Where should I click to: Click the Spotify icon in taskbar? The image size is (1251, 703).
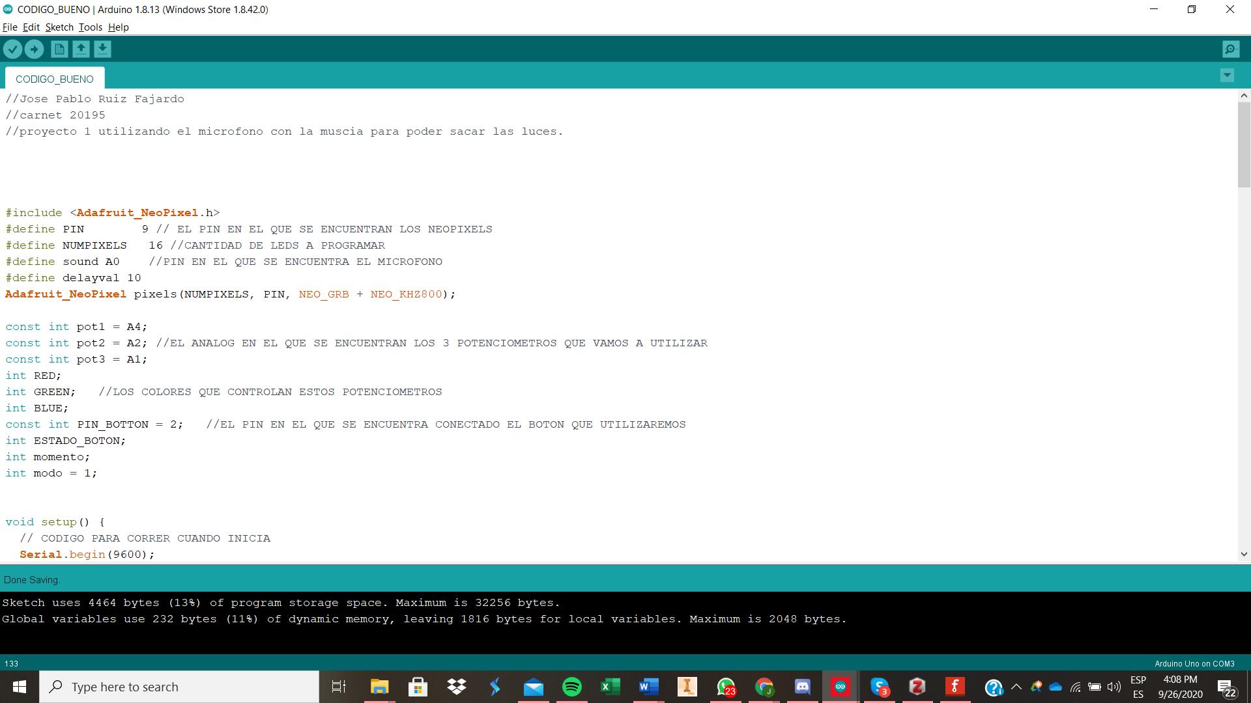click(571, 686)
